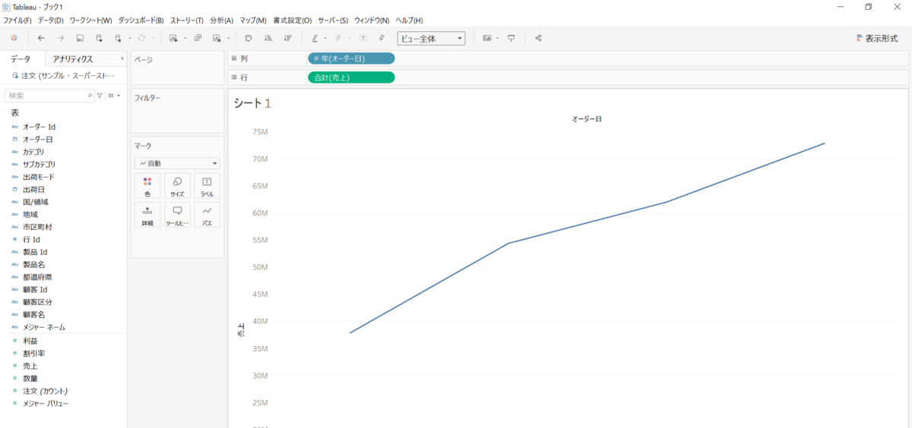Sort descending using the toolbar icon
912x428 pixels.
287,38
